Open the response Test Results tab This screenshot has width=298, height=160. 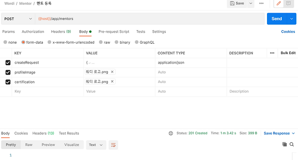69,133
